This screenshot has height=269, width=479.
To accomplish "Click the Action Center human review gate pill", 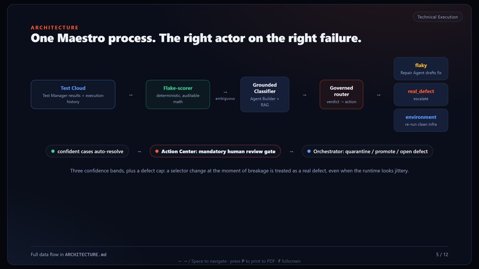I will pos(215,151).
